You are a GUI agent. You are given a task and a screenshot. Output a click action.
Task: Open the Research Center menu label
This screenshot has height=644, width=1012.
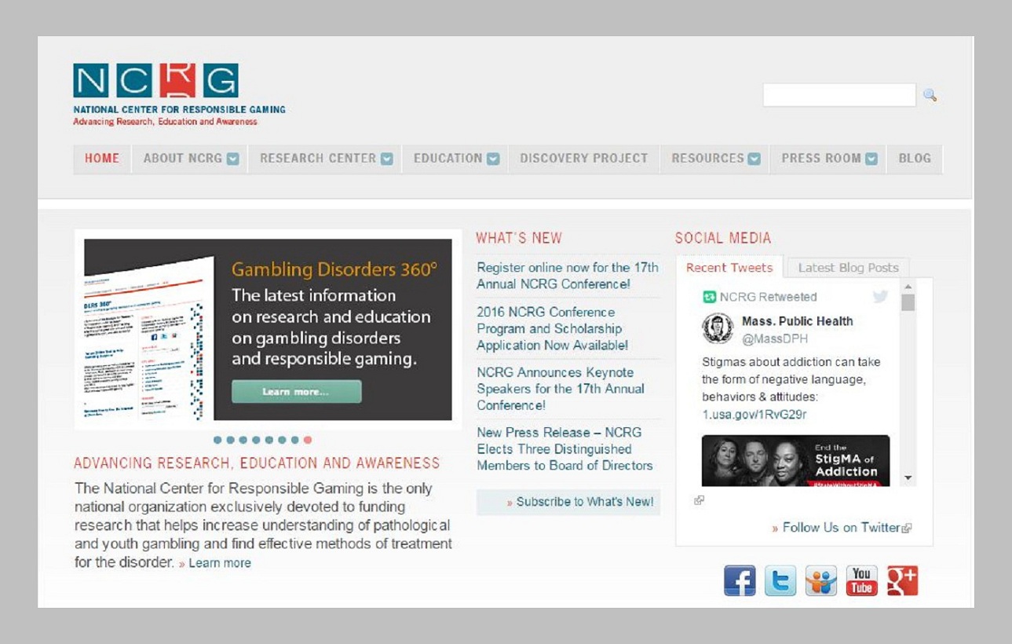pyautogui.click(x=318, y=159)
